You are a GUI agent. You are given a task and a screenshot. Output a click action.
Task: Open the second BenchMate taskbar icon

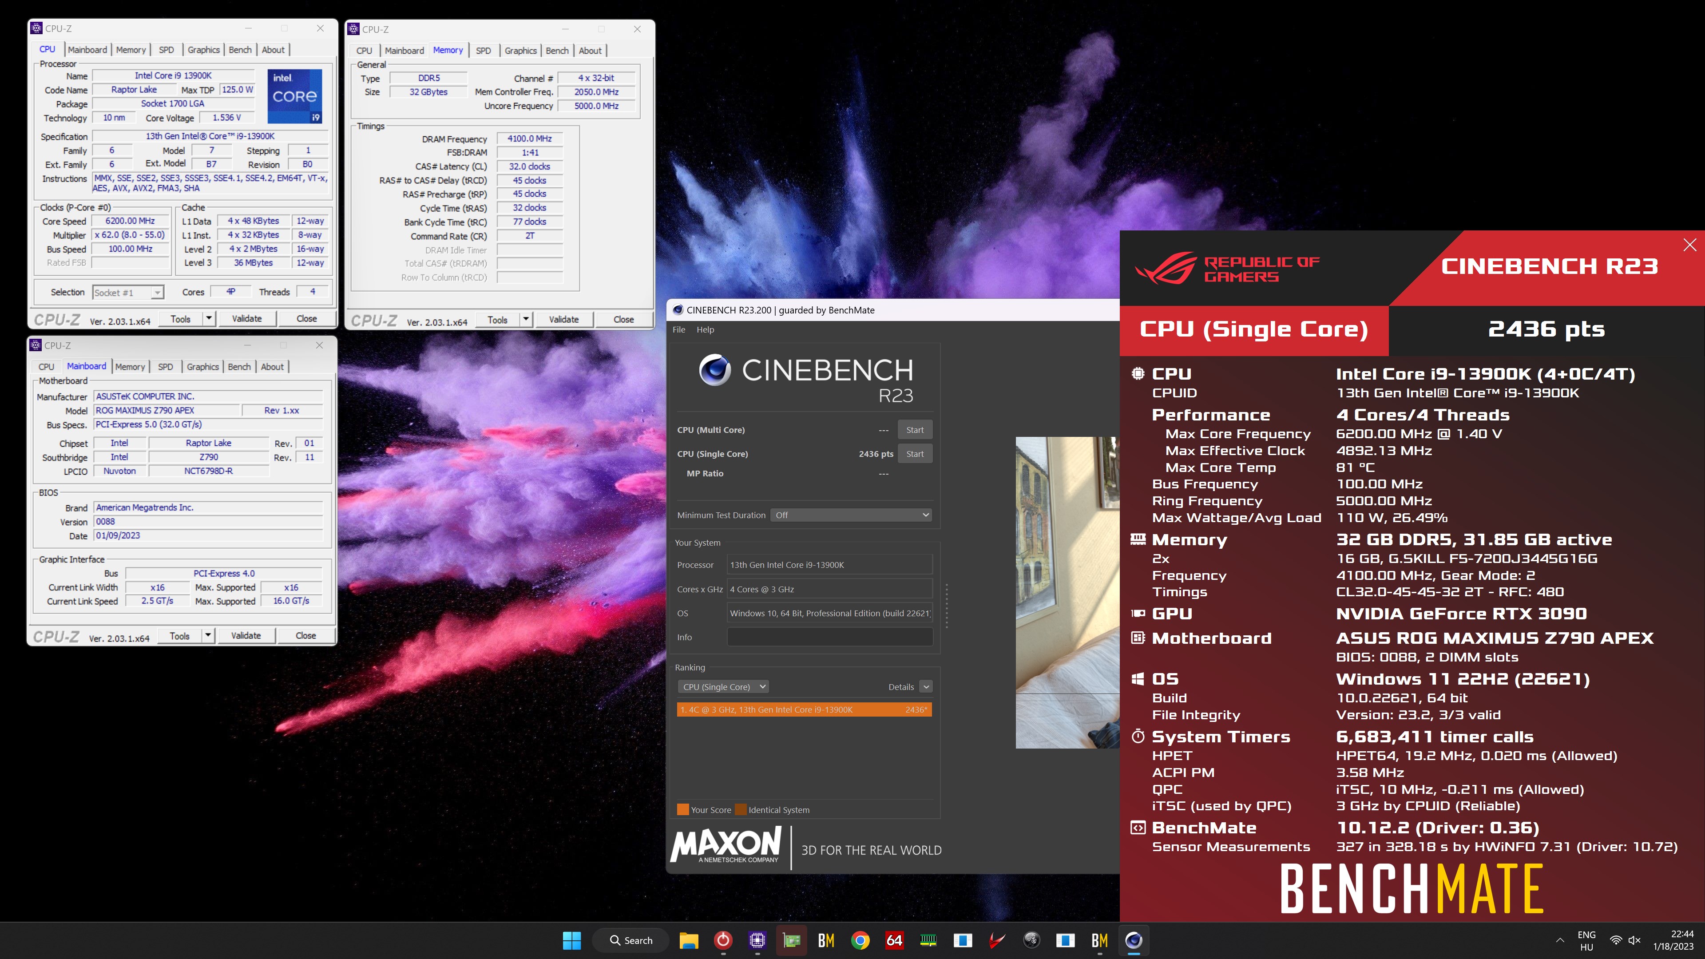(x=1099, y=940)
